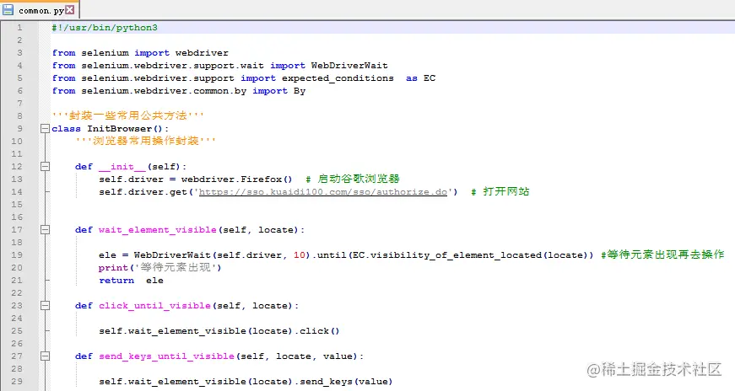Collapse the __init__ method fold marker
This screenshot has height=391, width=735.
tap(45, 166)
